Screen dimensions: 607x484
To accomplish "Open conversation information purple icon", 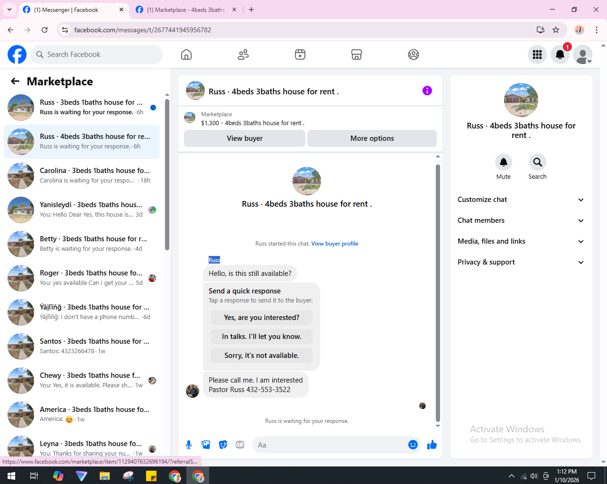I will 427,91.
